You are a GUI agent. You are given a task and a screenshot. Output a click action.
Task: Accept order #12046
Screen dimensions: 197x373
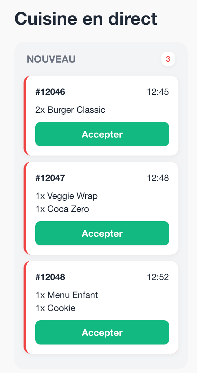102,134
